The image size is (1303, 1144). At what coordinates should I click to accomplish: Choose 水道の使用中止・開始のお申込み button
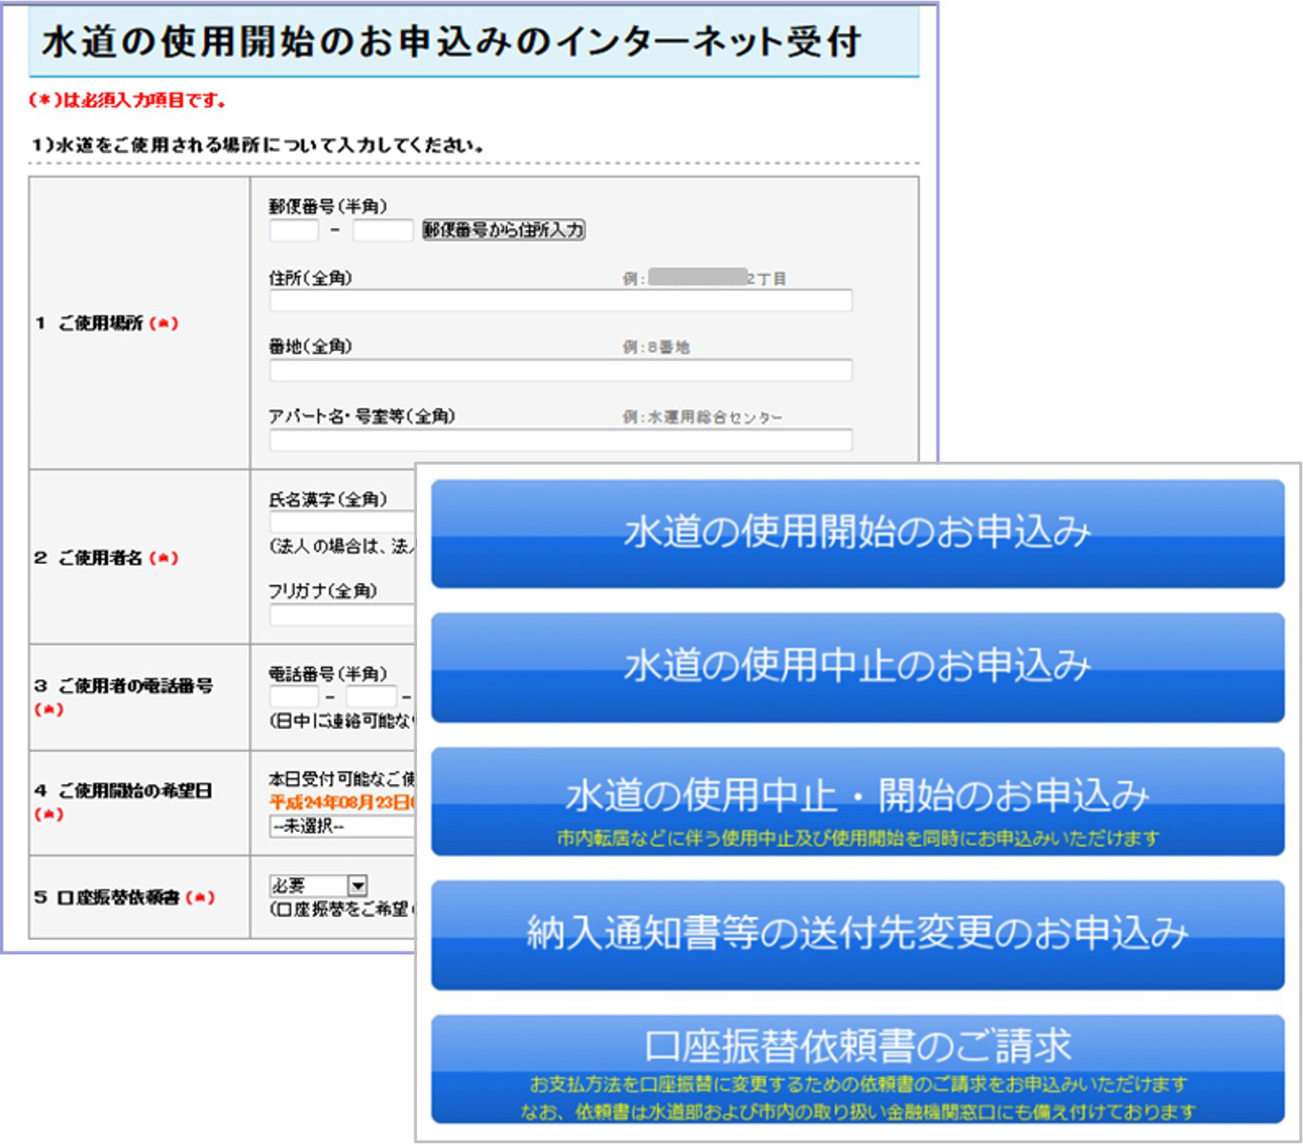(x=857, y=801)
